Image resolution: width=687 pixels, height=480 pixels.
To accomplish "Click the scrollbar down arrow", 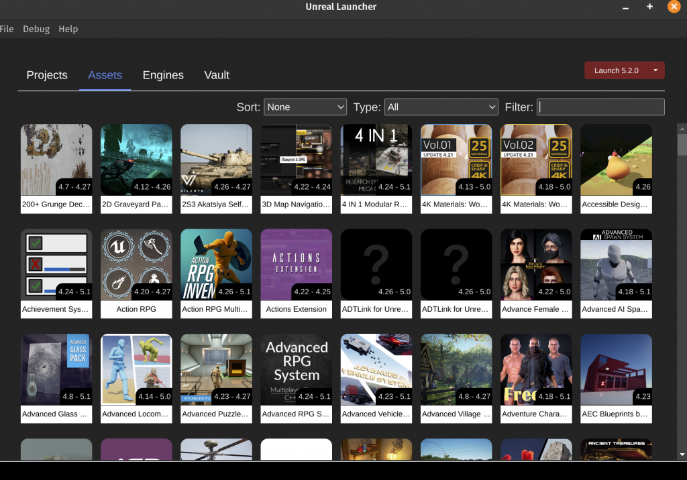I will click(682, 455).
